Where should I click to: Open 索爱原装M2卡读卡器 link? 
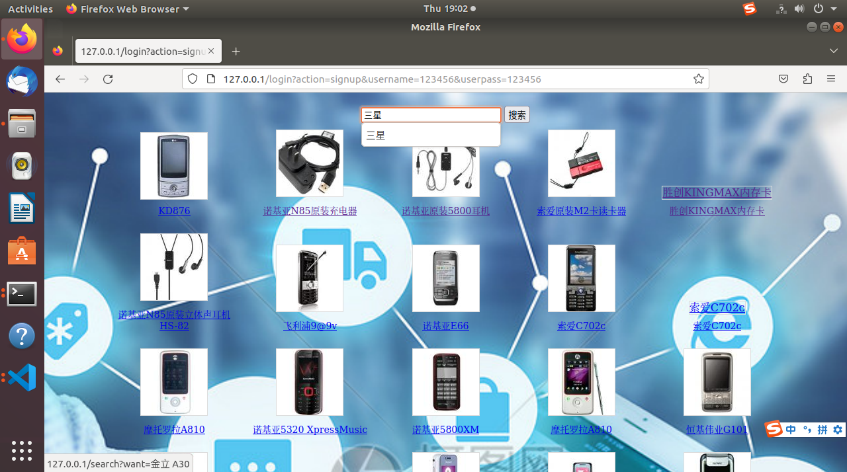point(581,211)
